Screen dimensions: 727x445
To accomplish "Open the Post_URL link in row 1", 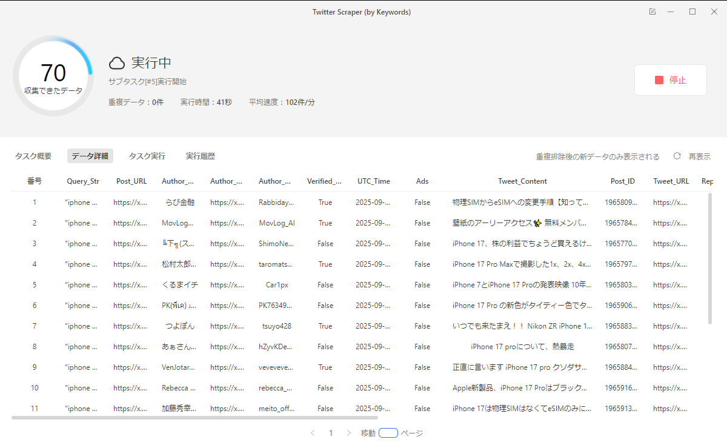I will (131, 202).
